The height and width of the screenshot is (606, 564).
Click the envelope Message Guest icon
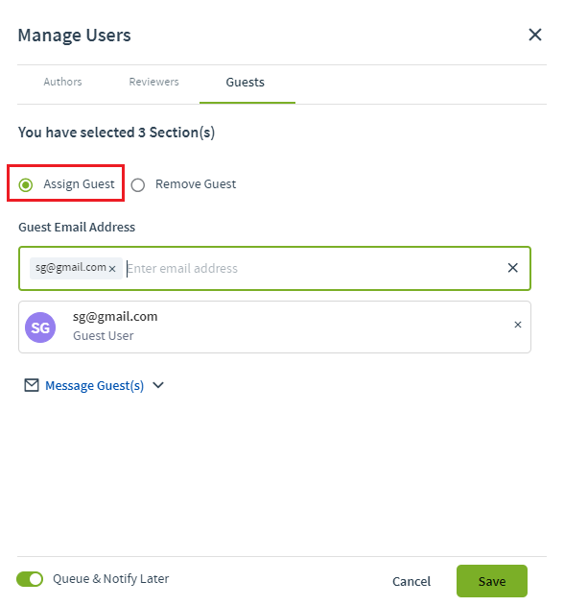pos(32,385)
